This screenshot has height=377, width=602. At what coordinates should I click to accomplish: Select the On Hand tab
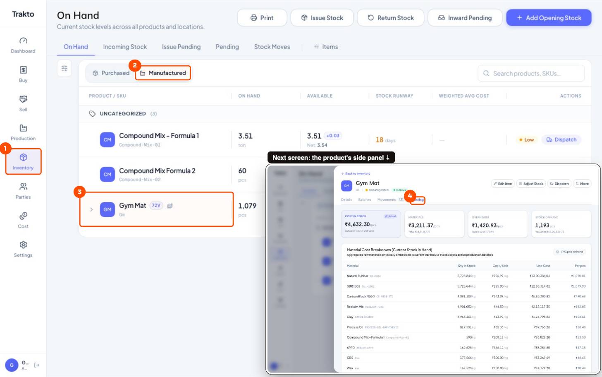(76, 47)
